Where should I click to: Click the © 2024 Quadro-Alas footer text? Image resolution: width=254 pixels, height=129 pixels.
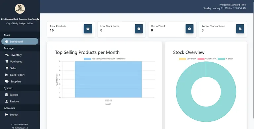(x=20, y=124)
